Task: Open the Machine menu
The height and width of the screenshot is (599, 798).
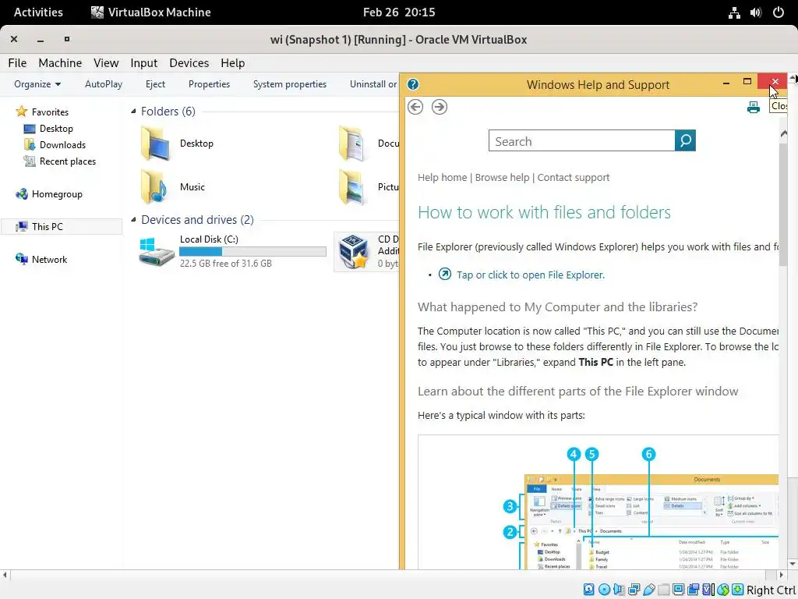Action: pyautogui.click(x=60, y=62)
